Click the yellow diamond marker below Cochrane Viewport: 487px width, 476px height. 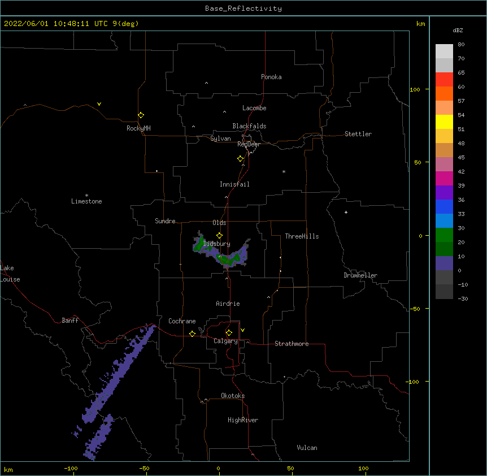(193, 334)
